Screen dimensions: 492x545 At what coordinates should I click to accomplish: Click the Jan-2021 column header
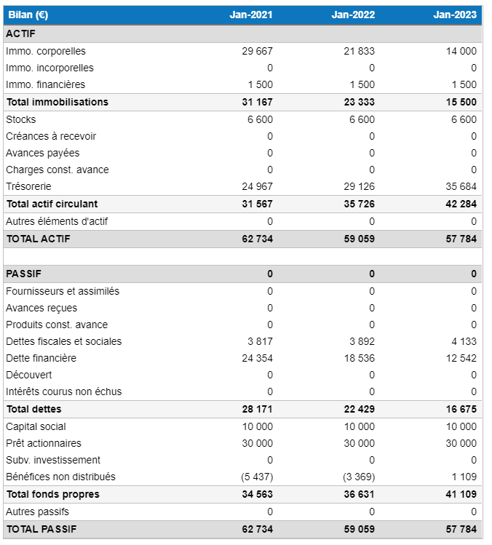pyautogui.click(x=250, y=15)
